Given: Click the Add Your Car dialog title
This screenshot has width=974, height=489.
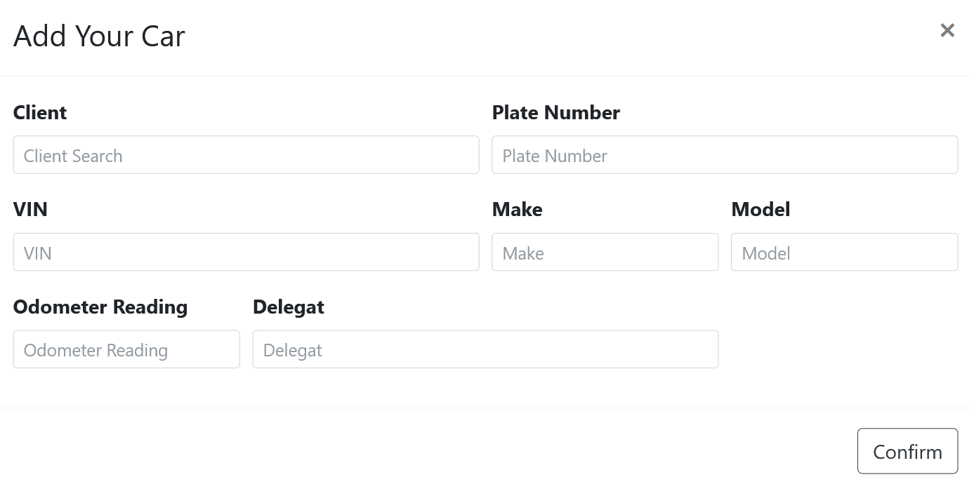Looking at the screenshot, I should pos(98,36).
